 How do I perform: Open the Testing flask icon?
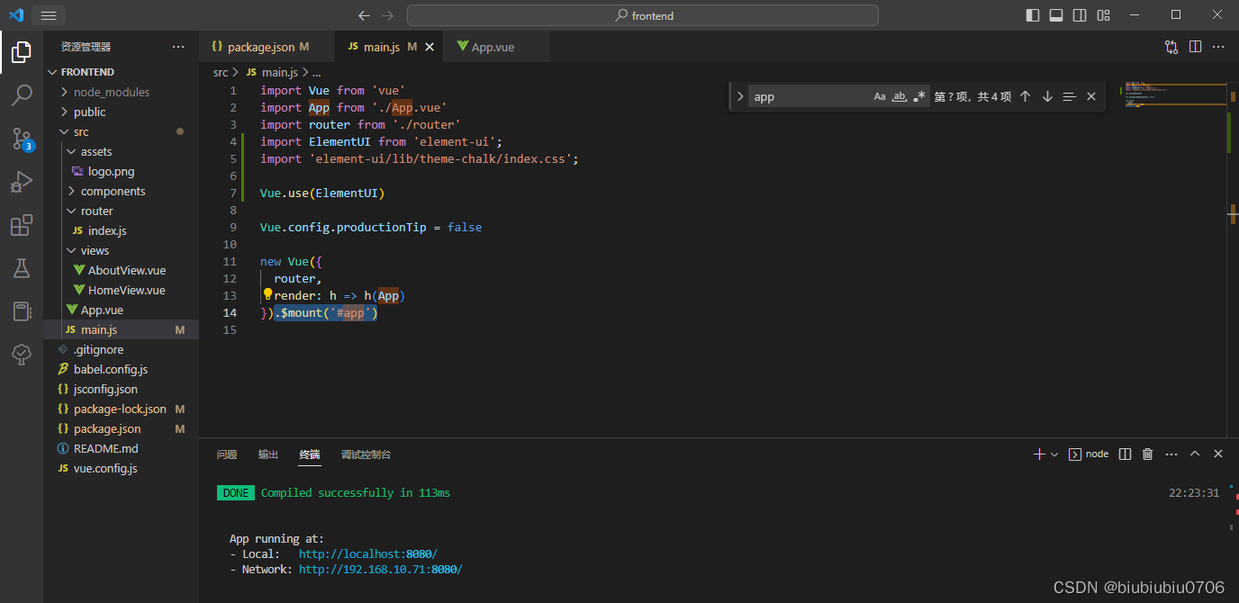pyautogui.click(x=22, y=268)
